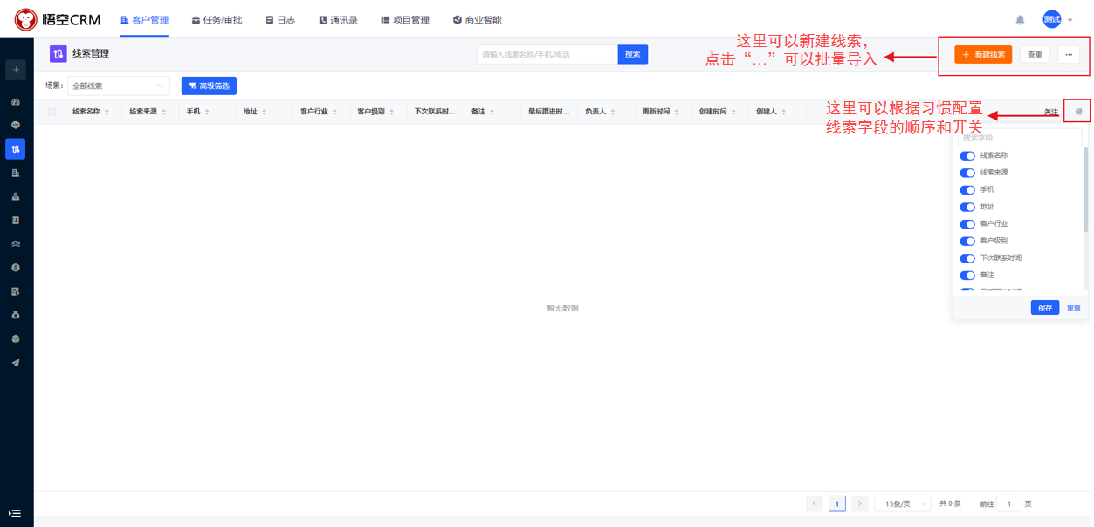Viewport: 1094px width, 527px height.
Task: Click the lead search input field
Action: [x=547, y=54]
